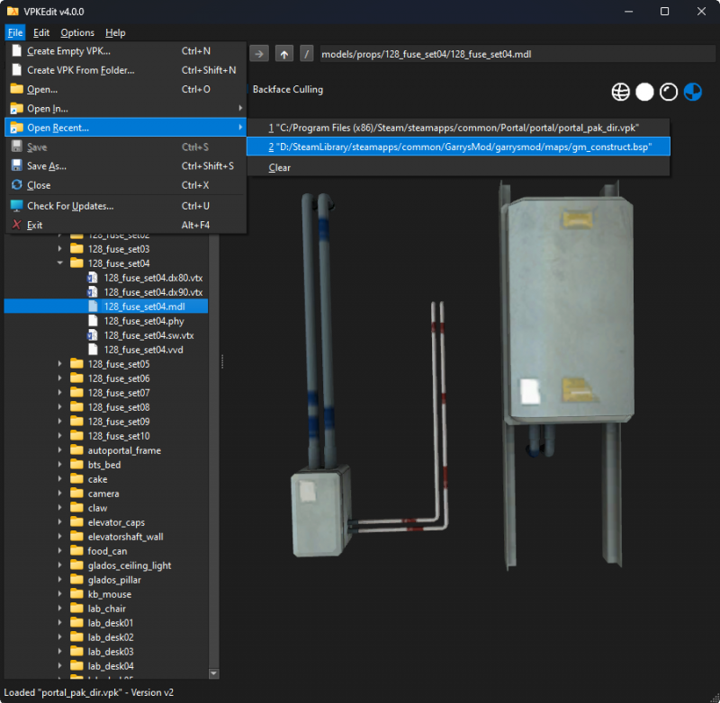Image resolution: width=720 pixels, height=703 pixels.
Task: Click the up-directory arrow icon
Action: pos(283,53)
